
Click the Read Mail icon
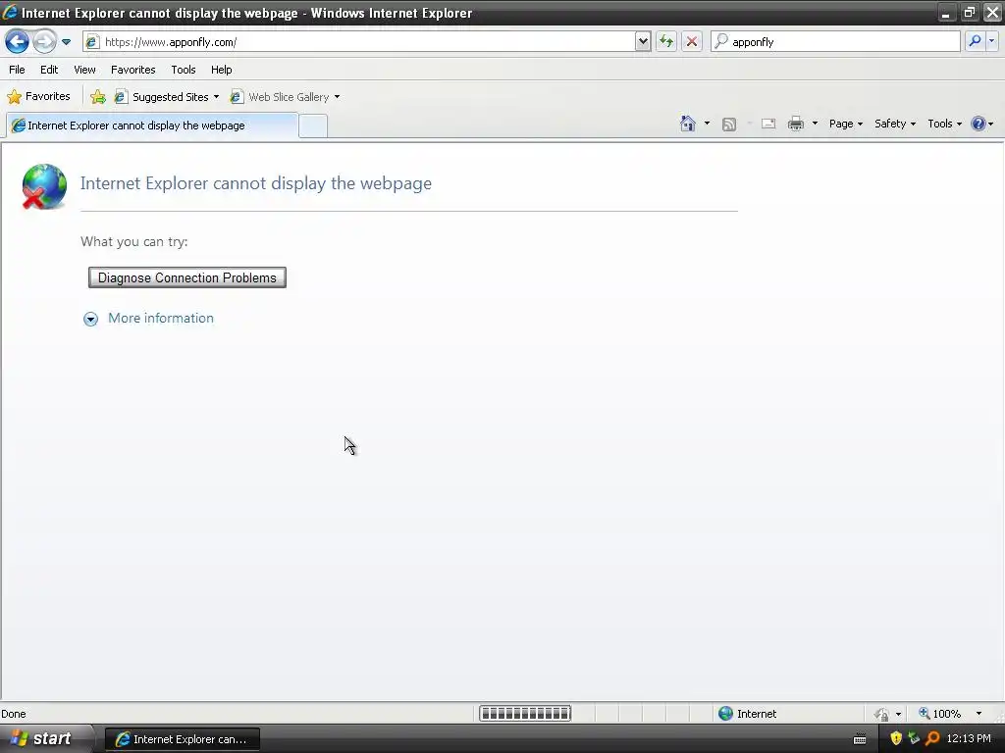click(768, 124)
